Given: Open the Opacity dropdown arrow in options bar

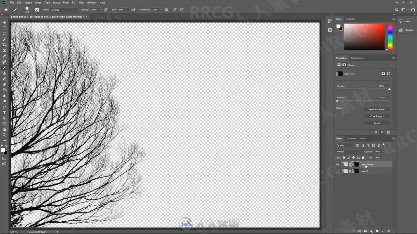Looking at the screenshot, I should click(99, 10).
